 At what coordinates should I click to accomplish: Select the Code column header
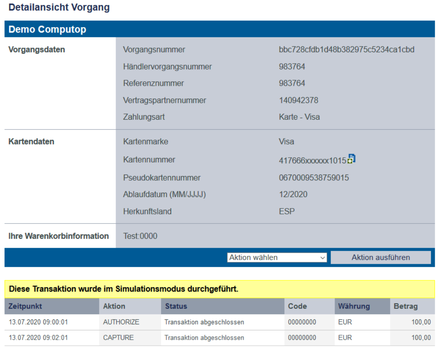pos(309,306)
